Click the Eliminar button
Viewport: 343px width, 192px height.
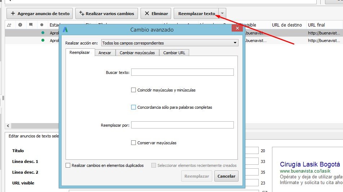click(x=156, y=14)
